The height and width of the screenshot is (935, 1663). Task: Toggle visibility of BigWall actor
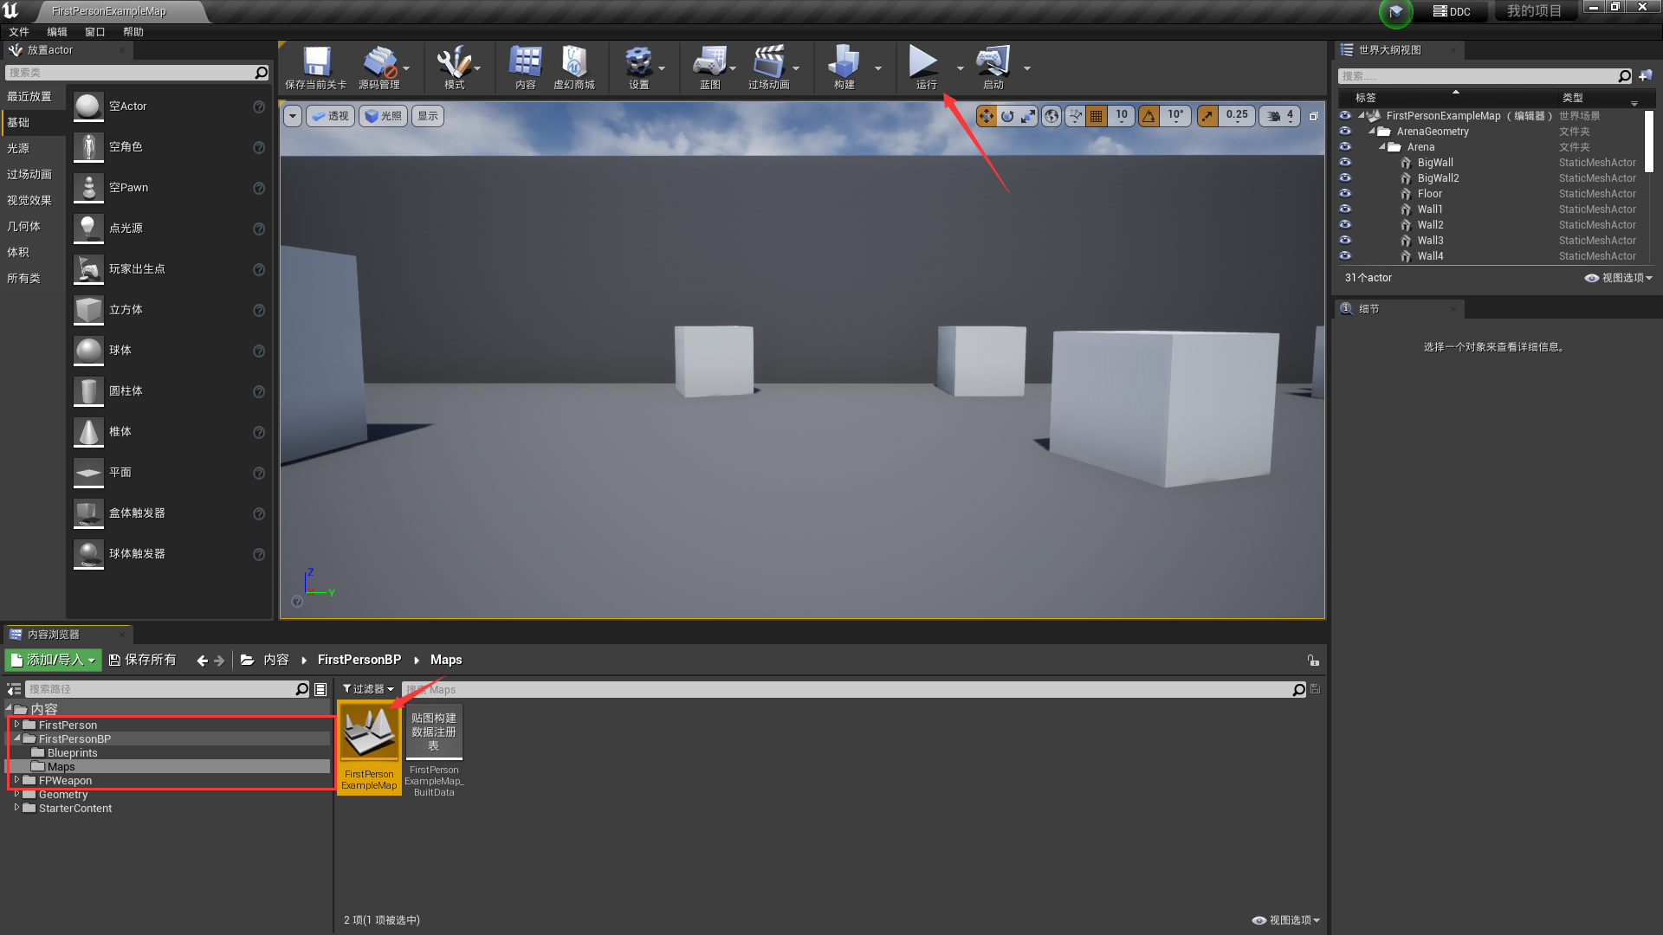click(1345, 163)
